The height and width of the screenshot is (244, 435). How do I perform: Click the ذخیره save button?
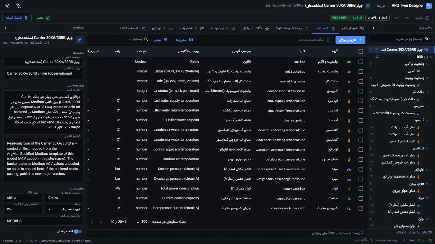coord(423,18)
